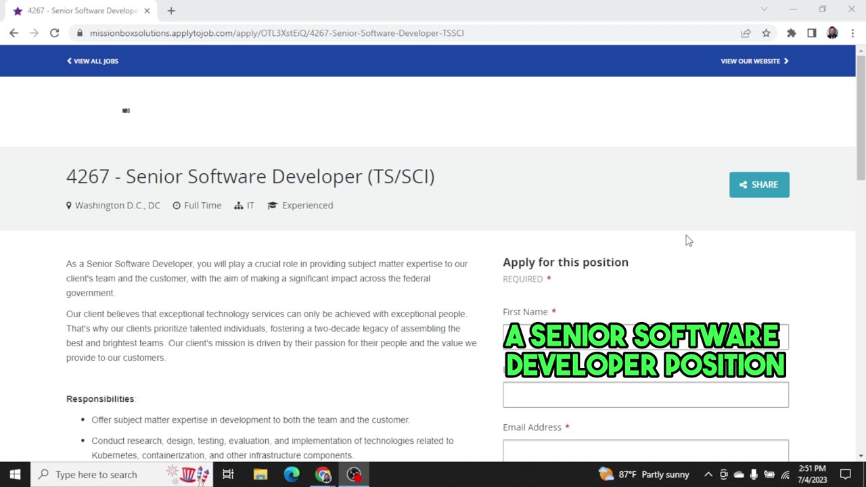
Task: Reload the page with the refresh icon
Action: [55, 32]
